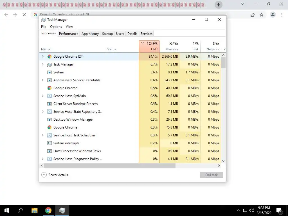Click the volume speaker tray icon
Screen dimensions: 288x216
click(252, 210)
